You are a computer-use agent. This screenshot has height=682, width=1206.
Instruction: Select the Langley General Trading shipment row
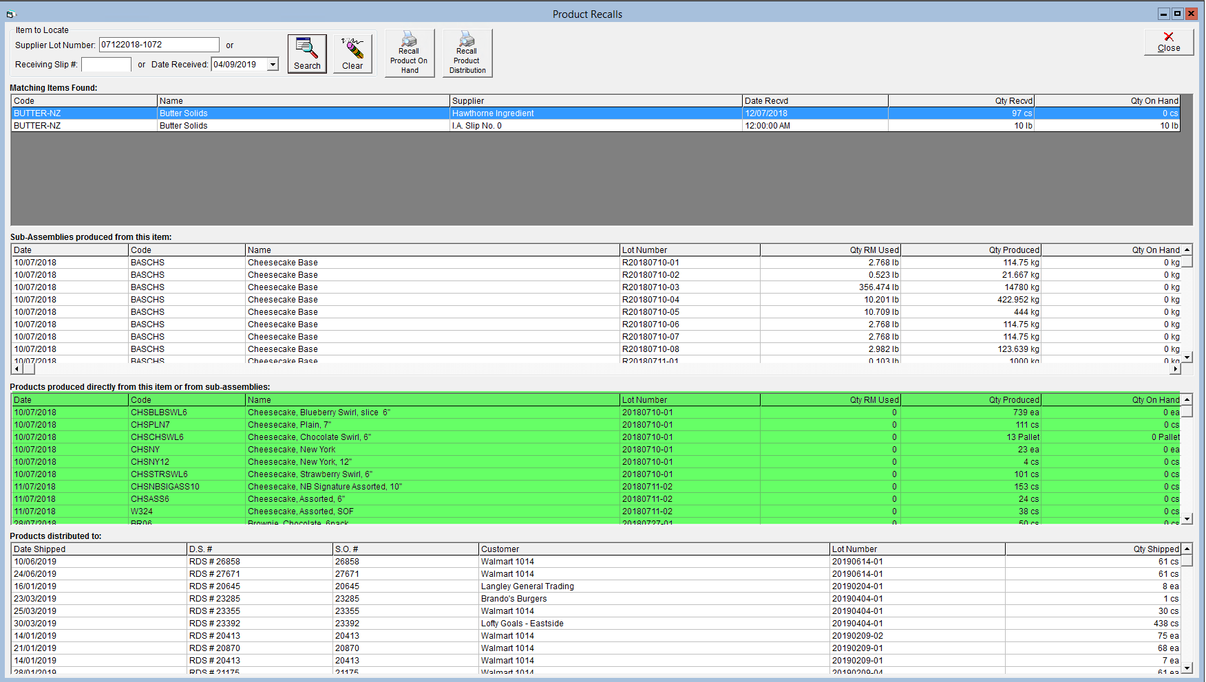pos(595,586)
